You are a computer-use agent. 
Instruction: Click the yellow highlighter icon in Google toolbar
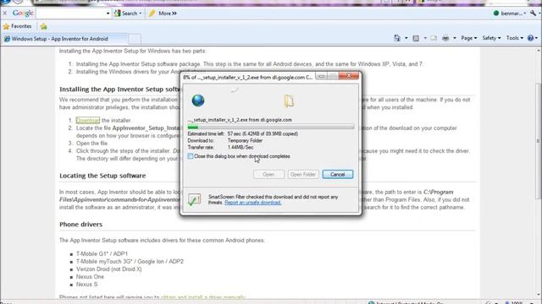tap(152, 14)
